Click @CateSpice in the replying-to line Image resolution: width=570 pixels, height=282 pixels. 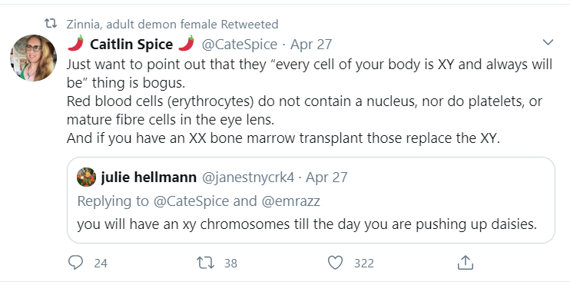191,201
